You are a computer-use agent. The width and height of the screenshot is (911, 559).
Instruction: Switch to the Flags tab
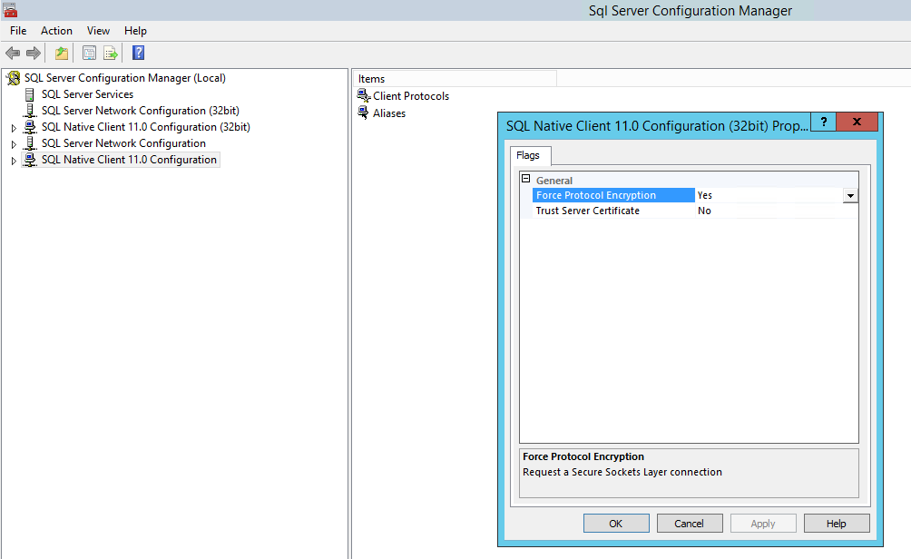click(529, 155)
